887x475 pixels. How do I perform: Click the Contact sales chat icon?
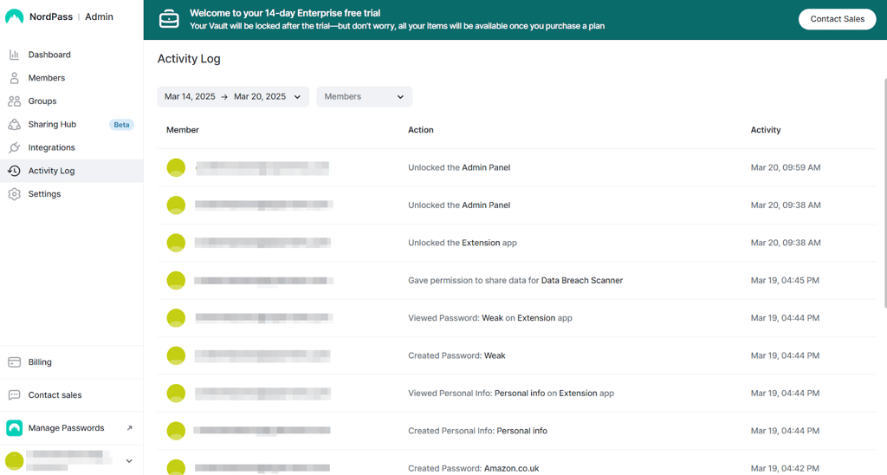tap(14, 395)
